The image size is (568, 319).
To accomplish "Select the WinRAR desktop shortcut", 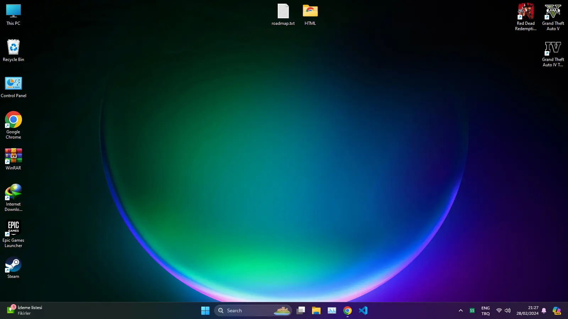I will [x=13, y=159].
